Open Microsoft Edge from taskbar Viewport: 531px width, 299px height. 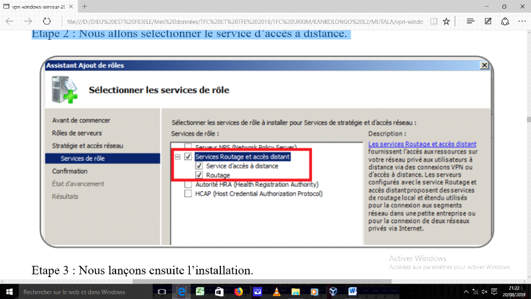point(181,292)
